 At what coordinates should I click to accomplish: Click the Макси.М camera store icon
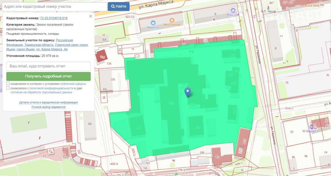pyautogui.click(x=233, y=11)
